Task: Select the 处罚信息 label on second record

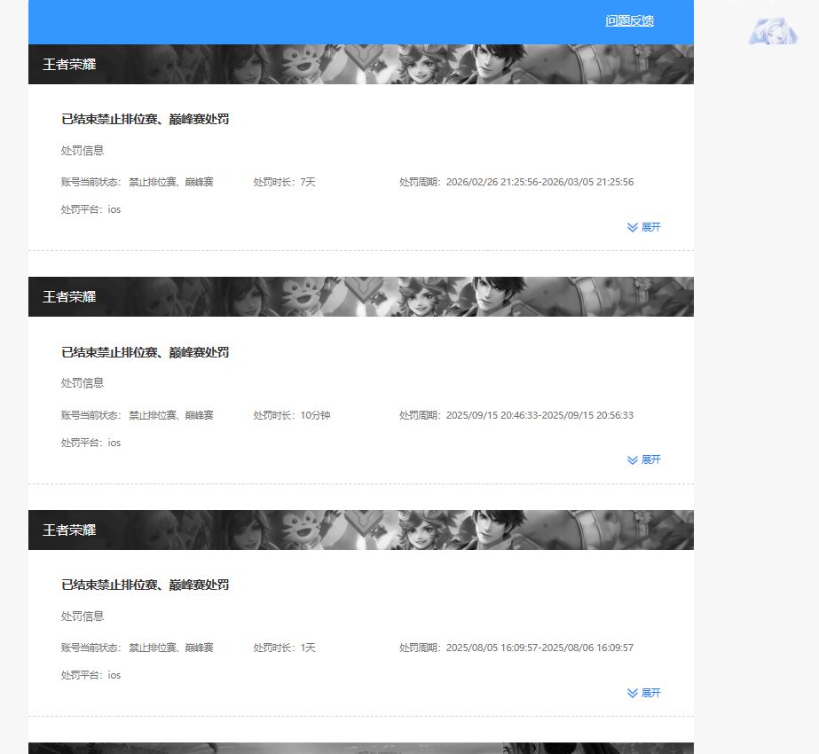Action: (x=82, y=382)
